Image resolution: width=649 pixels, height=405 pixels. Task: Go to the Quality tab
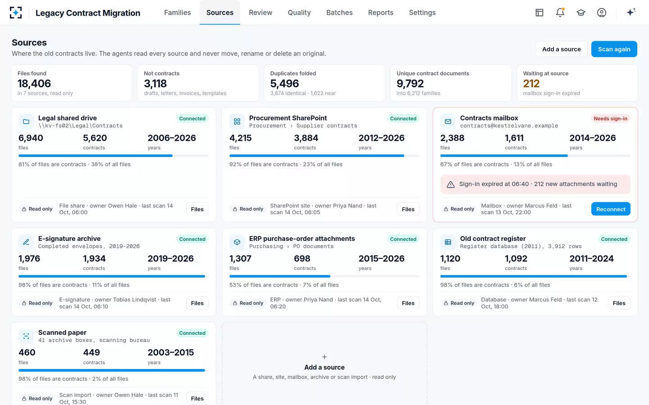pyautogui.click(x=299, y=13)
